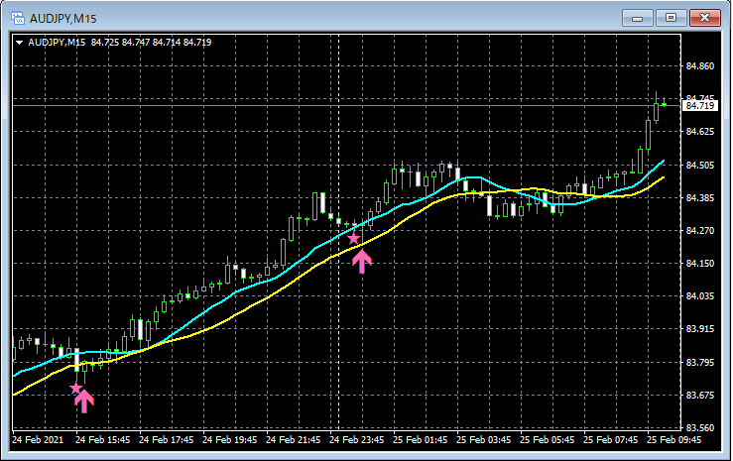Click the 24 Feb 15:45 time label

[102, 440]
